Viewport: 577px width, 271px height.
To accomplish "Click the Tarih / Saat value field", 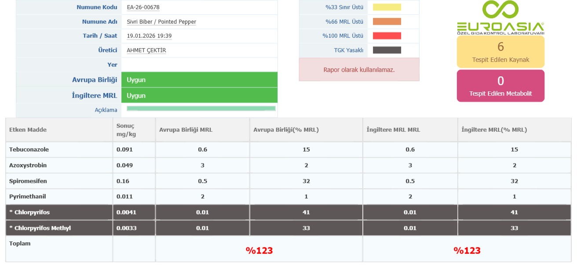I will point(149,36).
